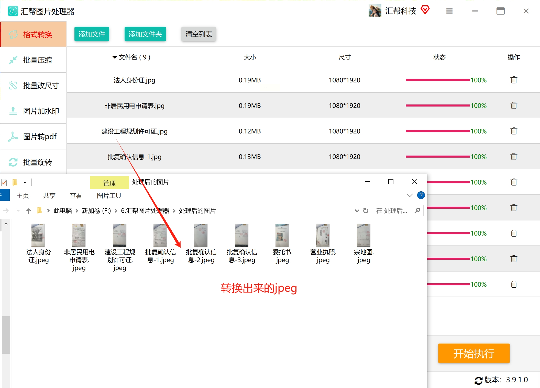Image resolution: width=540 pixels, height=388 pixels.
Task: Expand the quick access toolbar dropdown arrow
Action: [25, 182]
